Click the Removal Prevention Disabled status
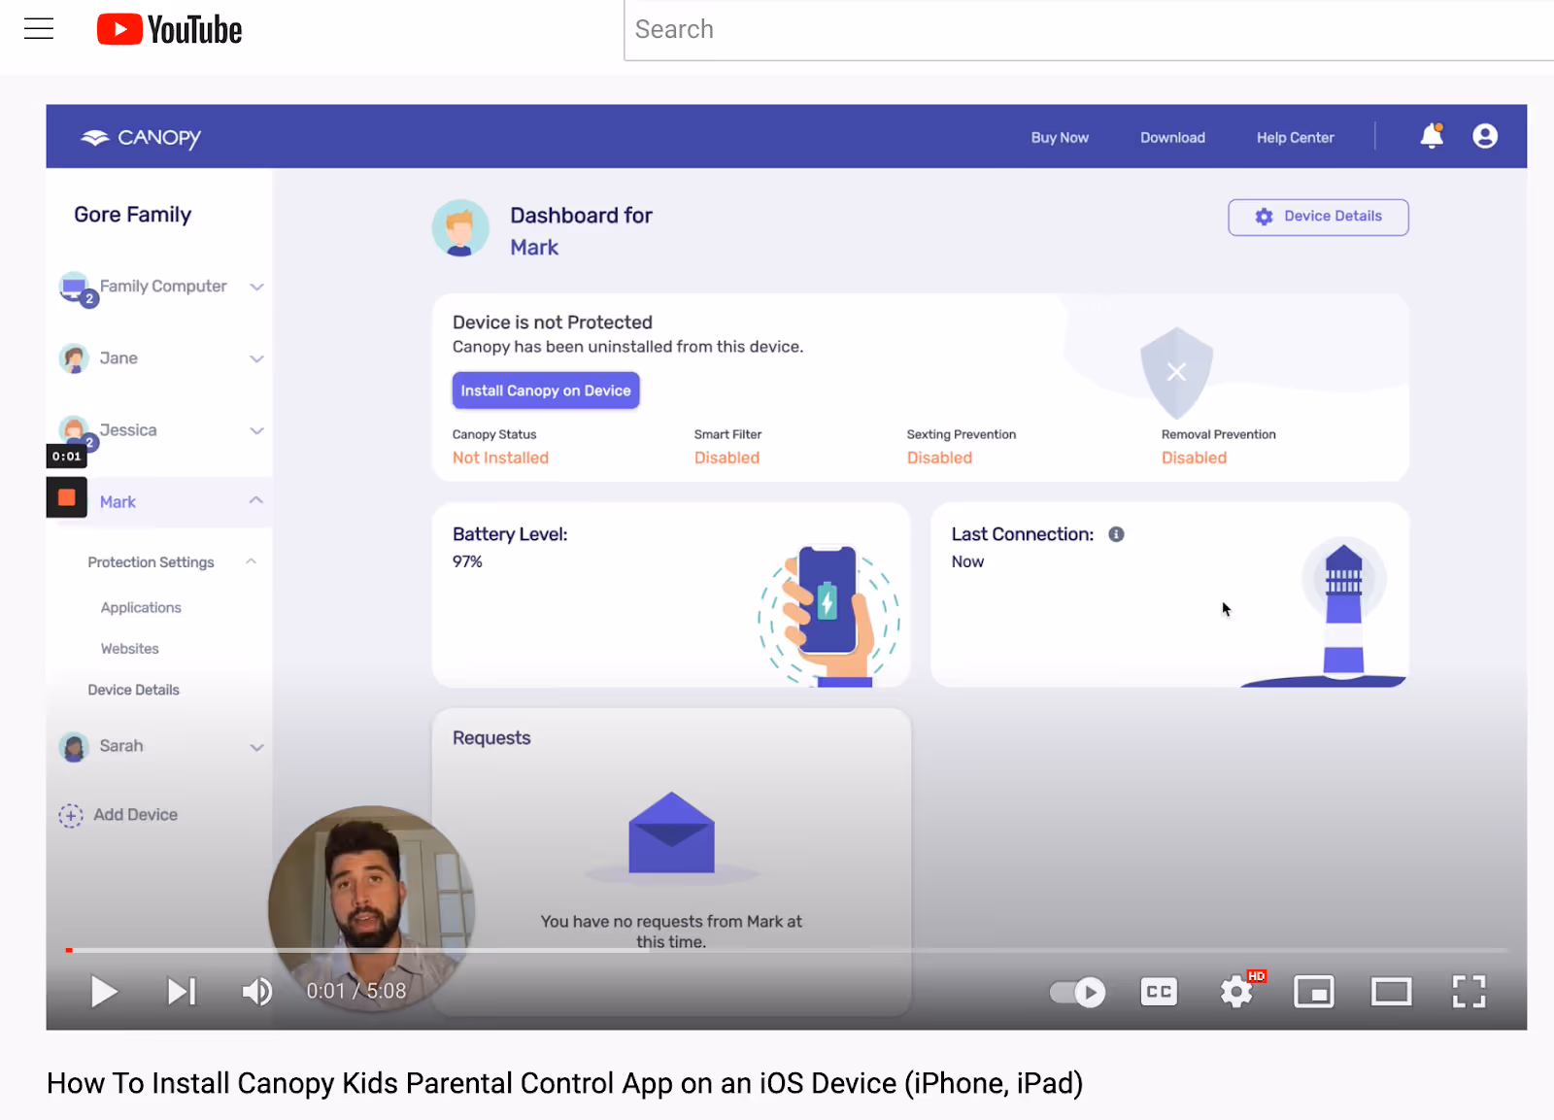 pyautogui.click(x=1194, y=458)
